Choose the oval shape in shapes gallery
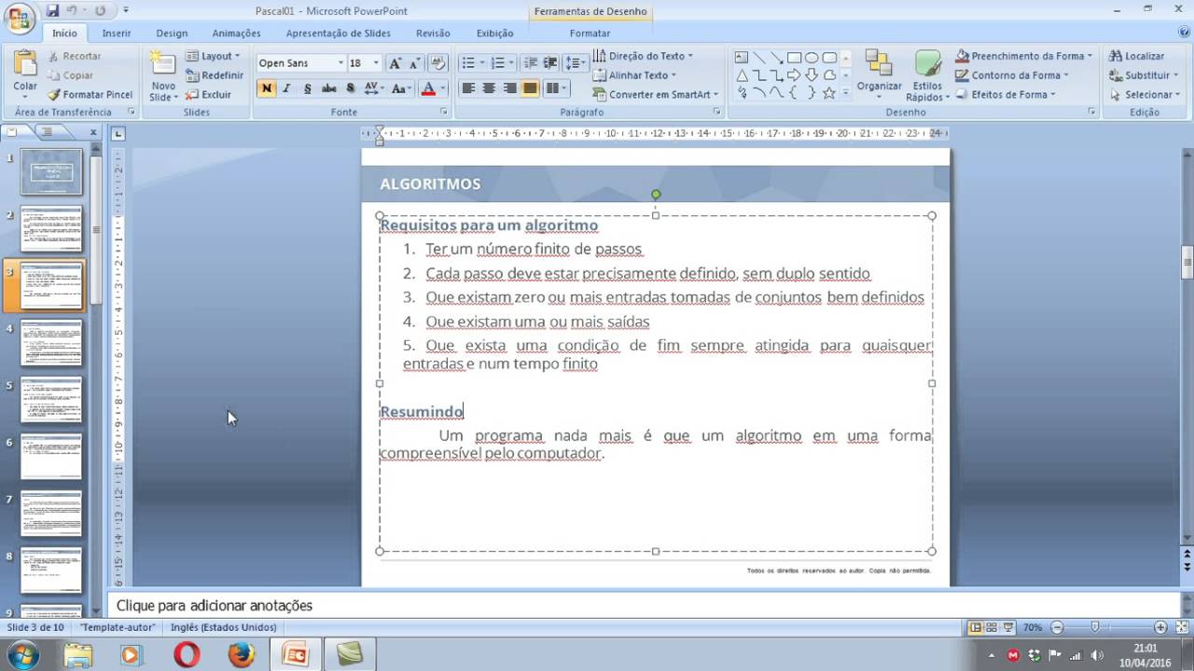The image size is (1194, 671). click(812, 58)
